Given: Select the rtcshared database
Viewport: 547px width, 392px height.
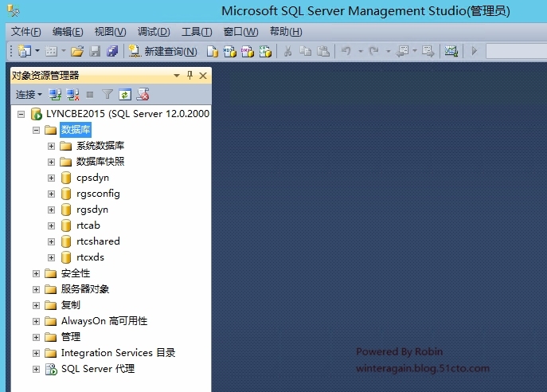Looking at the screenshot, I should point(98,241).
